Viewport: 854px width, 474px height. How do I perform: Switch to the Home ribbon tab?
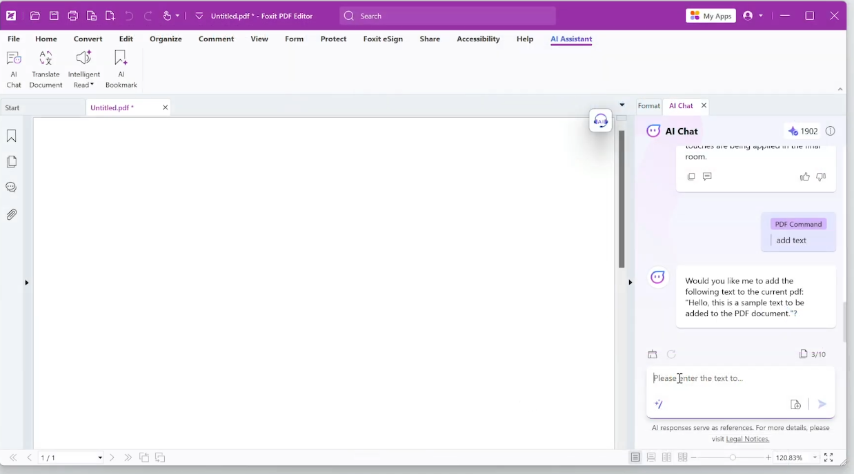click(x=46, y=39)
